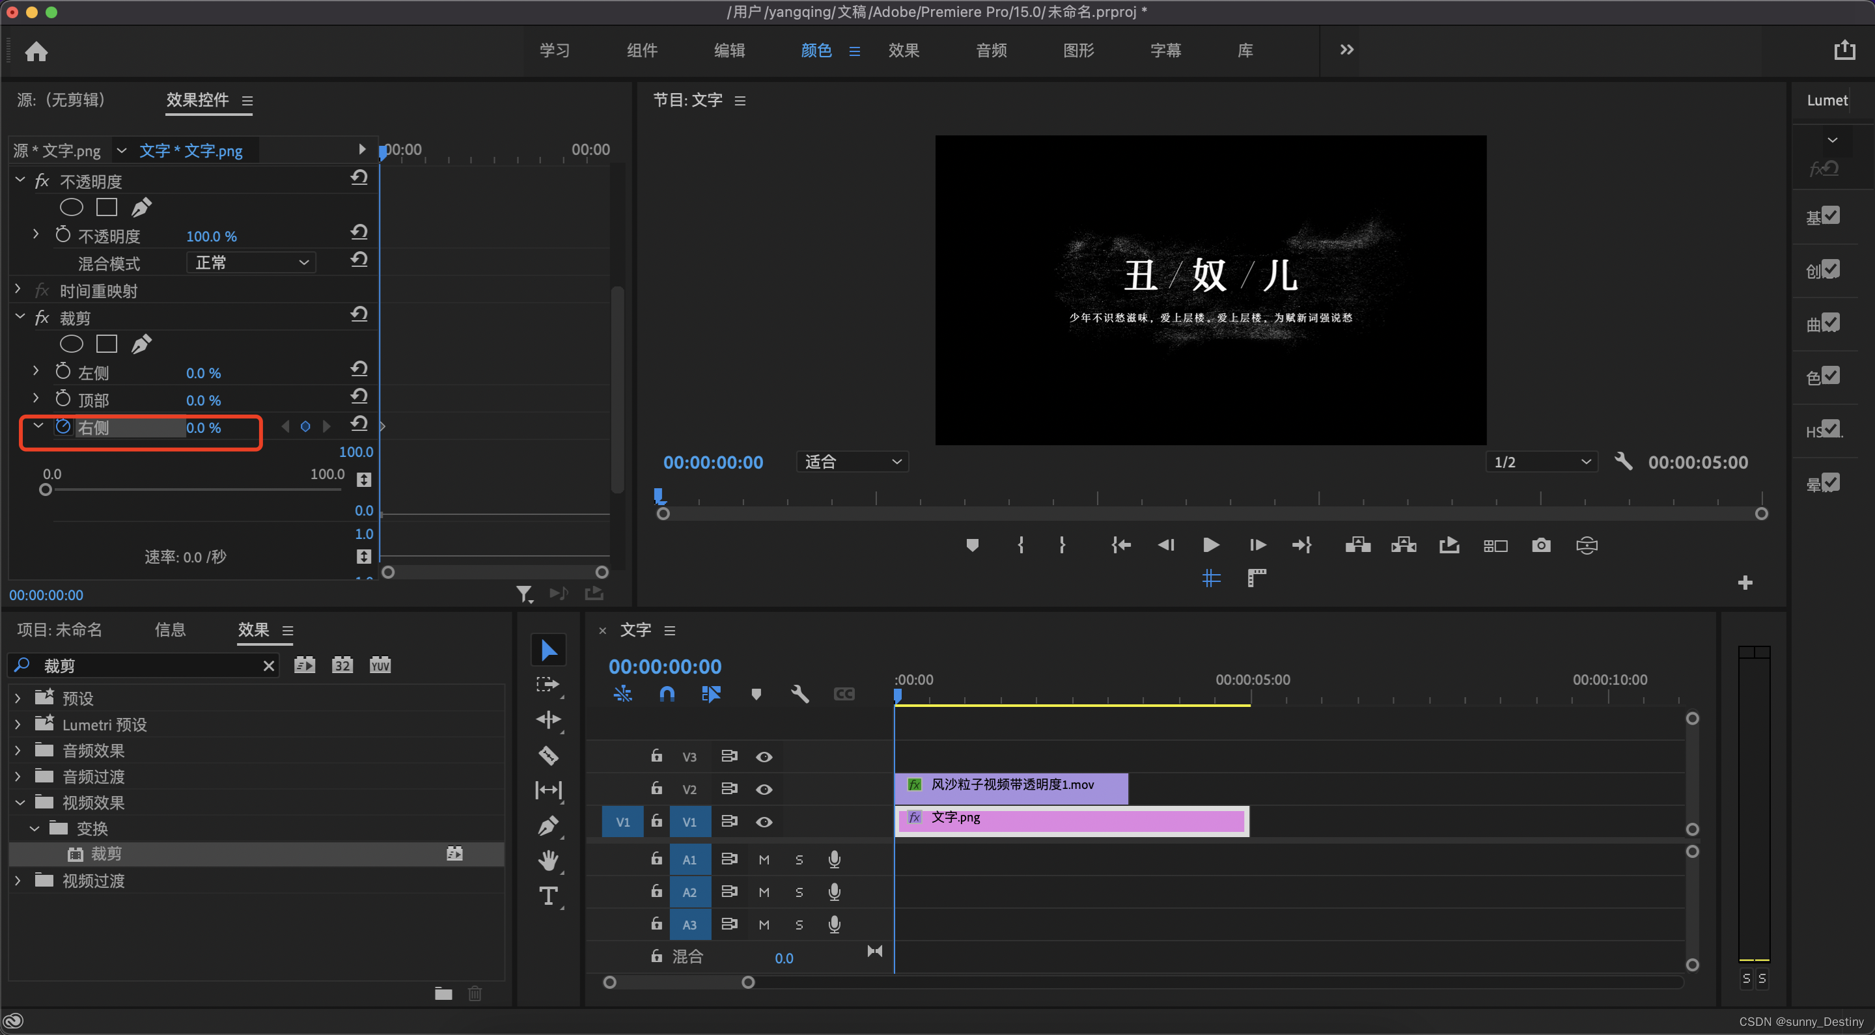Toggle lock on track V3
The width and height of the screenshot is (1875, 1035).
coord(656,756)
